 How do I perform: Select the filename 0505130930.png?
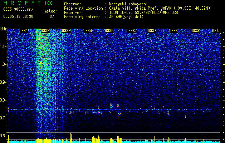(18, 9)
